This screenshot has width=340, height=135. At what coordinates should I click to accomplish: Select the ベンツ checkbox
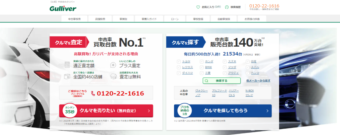[x=248, y=73]
